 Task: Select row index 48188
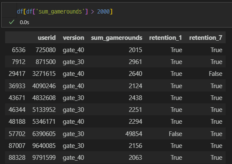(17, 122)
